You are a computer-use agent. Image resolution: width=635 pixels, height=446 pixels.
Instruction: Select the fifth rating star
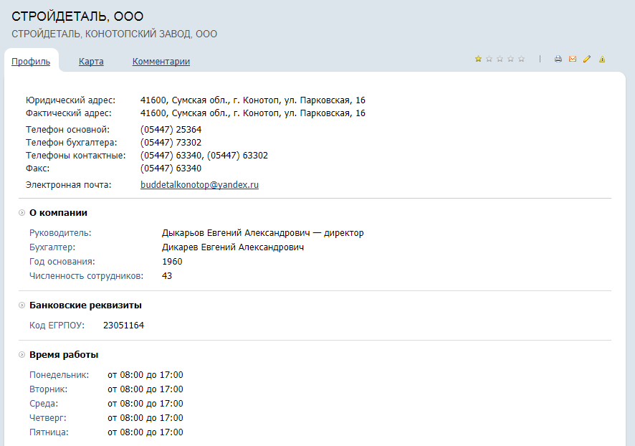(x=521, y=59)
